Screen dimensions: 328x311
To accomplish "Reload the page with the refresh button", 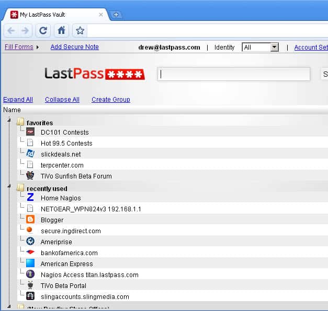I will pos(43,31).
